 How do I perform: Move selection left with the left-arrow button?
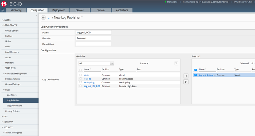(x=186, y=82)
